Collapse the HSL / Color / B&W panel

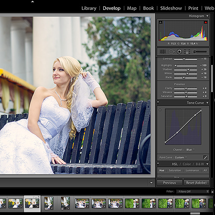pyautogui.click(x=207, y=164)
